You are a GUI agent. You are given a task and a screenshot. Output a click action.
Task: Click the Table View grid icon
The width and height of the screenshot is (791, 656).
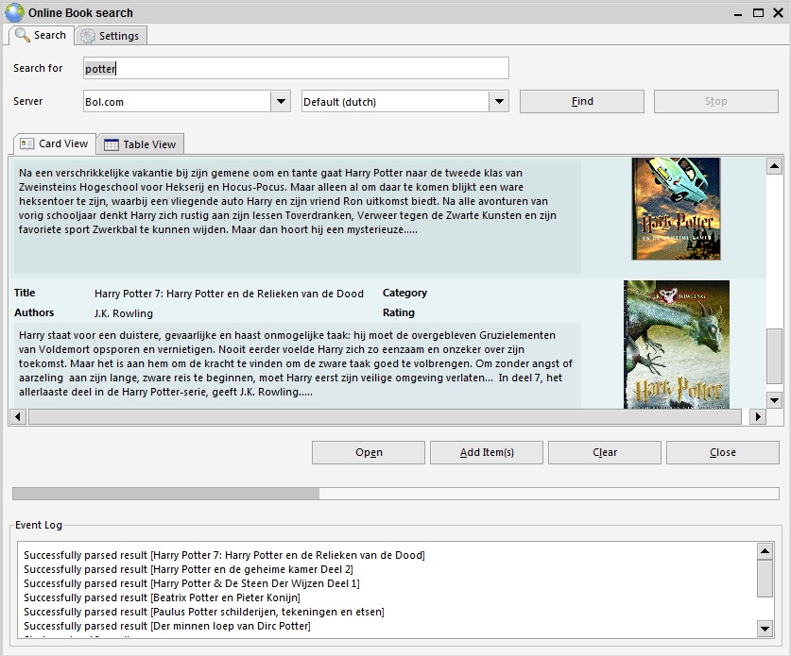coord(112,144)
